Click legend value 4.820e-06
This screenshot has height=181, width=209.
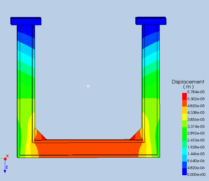(196, 168)
